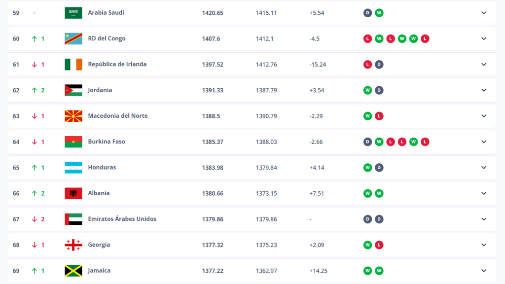Screen dimensions: 505x284
Task: Click the Burkina Faso team name
Action: (106, 142)
